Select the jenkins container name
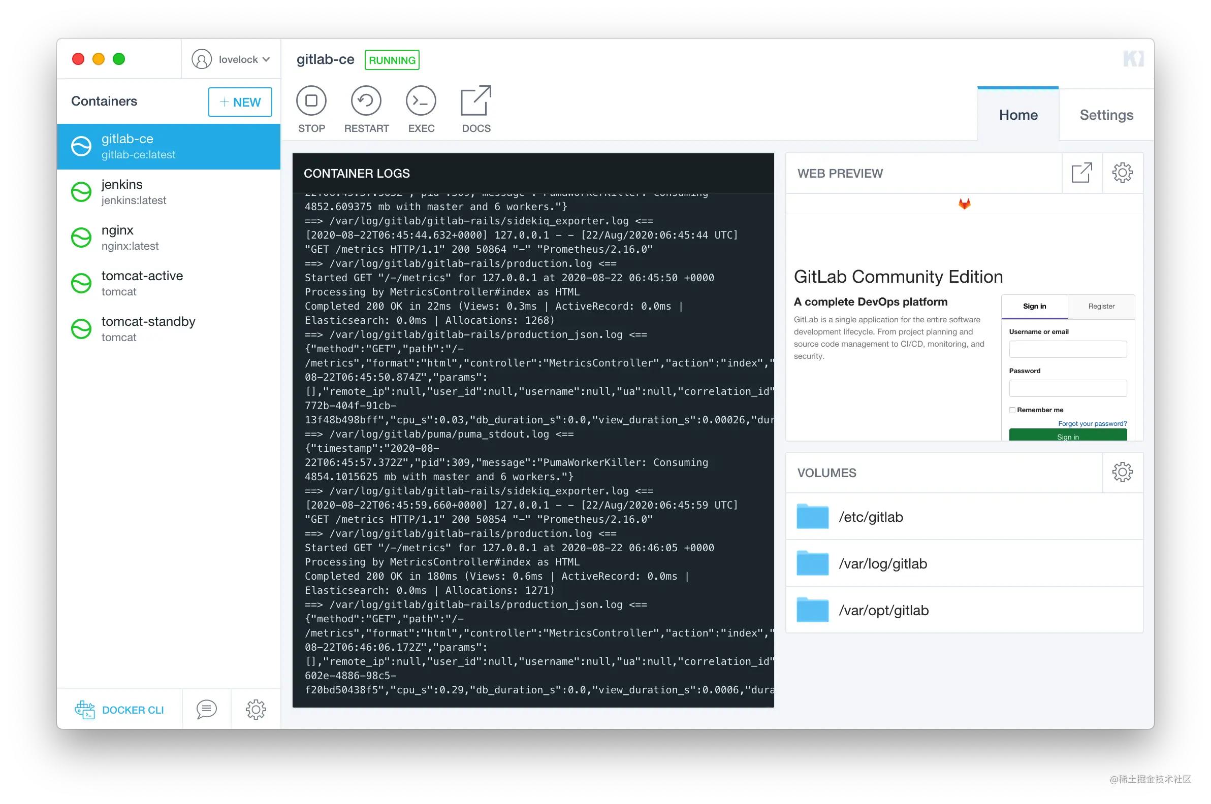1211x804 pixels. click(121, 184)
